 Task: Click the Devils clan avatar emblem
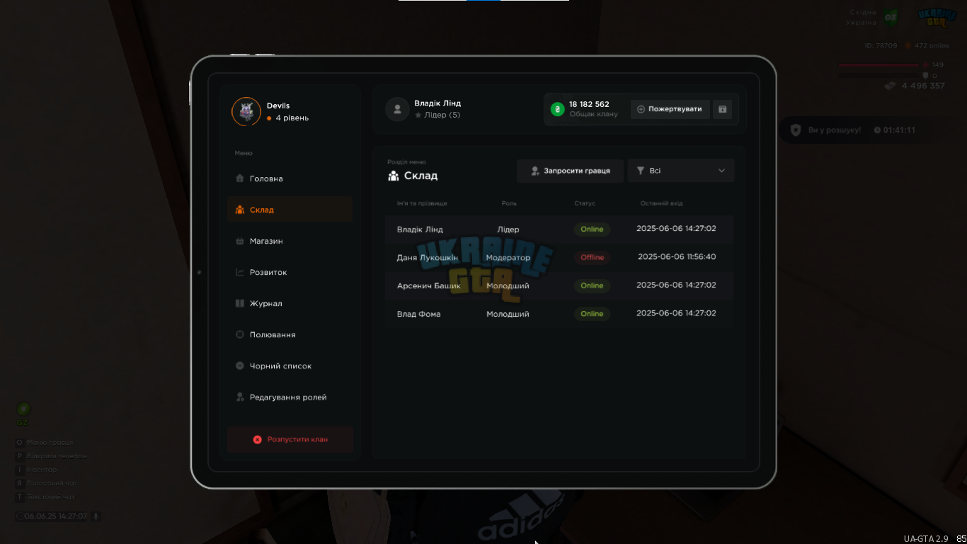pyautogui.click(x=246, y=111)
